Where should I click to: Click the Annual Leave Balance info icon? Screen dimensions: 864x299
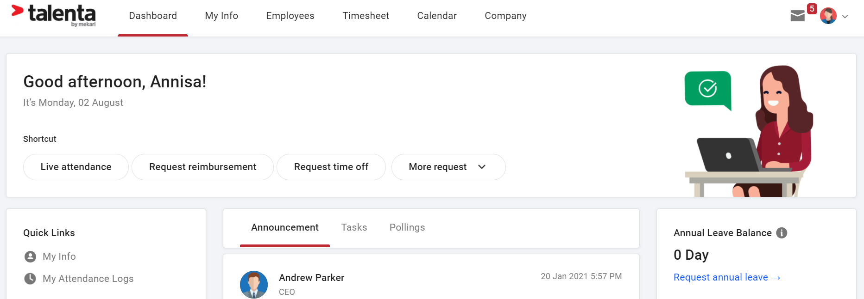point(782,233)
